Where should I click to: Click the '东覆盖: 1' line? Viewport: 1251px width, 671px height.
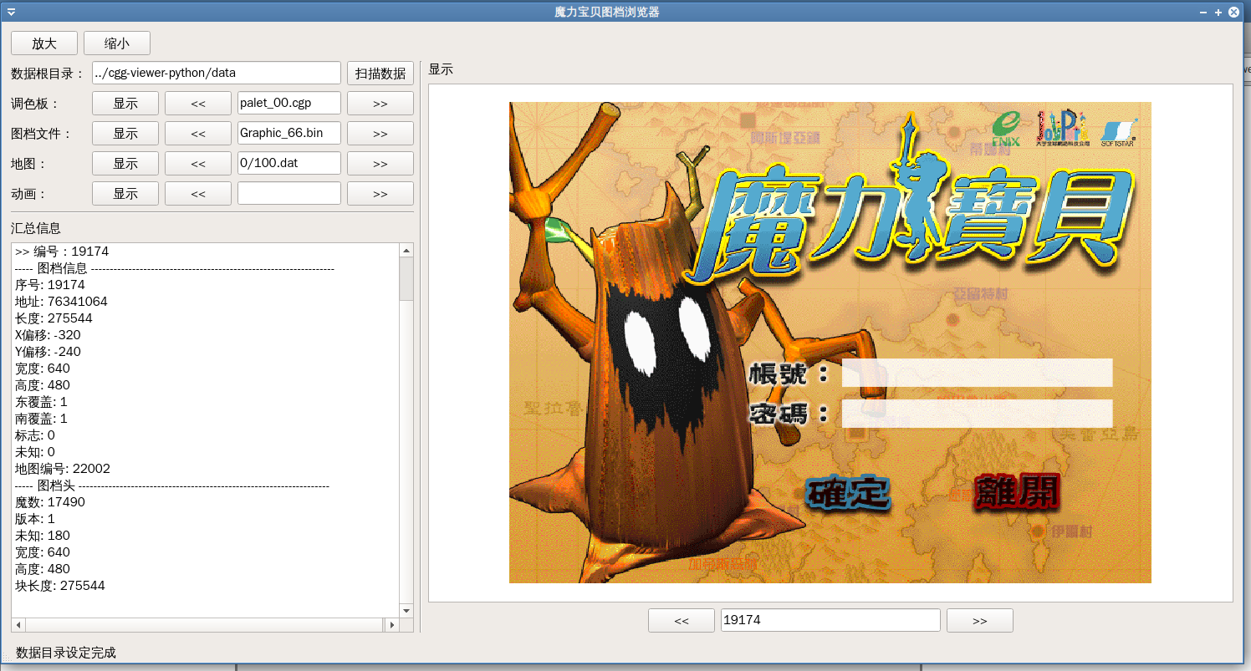[x=41, y=402]
